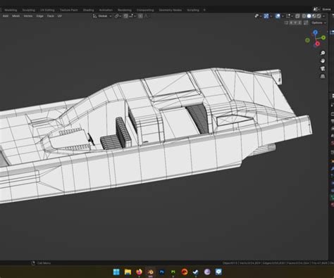Open the proportional editing falloff dropdown

(147, 16)
